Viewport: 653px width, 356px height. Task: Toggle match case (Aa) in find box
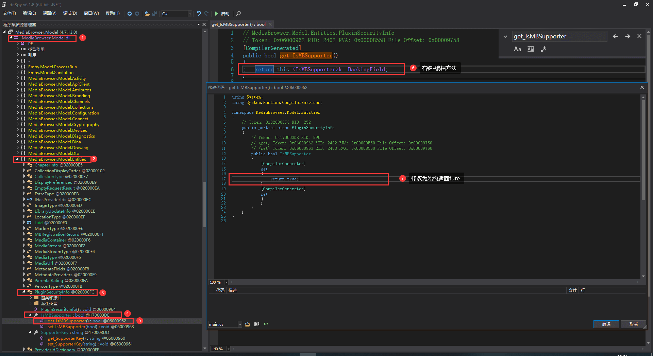517,49
